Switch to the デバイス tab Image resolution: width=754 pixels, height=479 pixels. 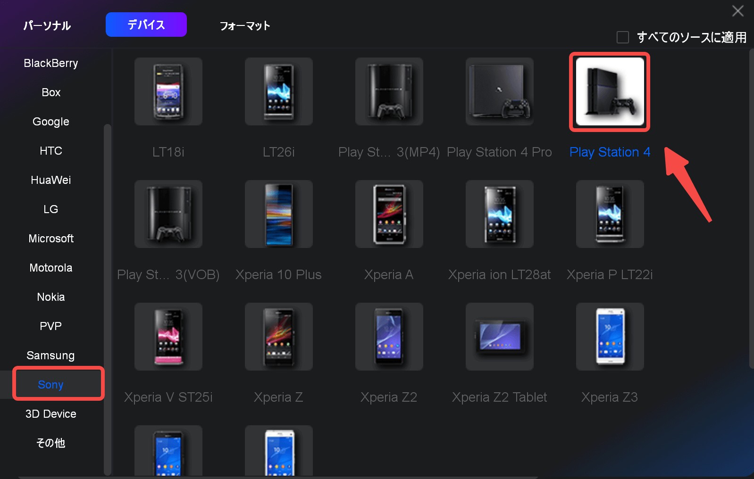point(146,25)
